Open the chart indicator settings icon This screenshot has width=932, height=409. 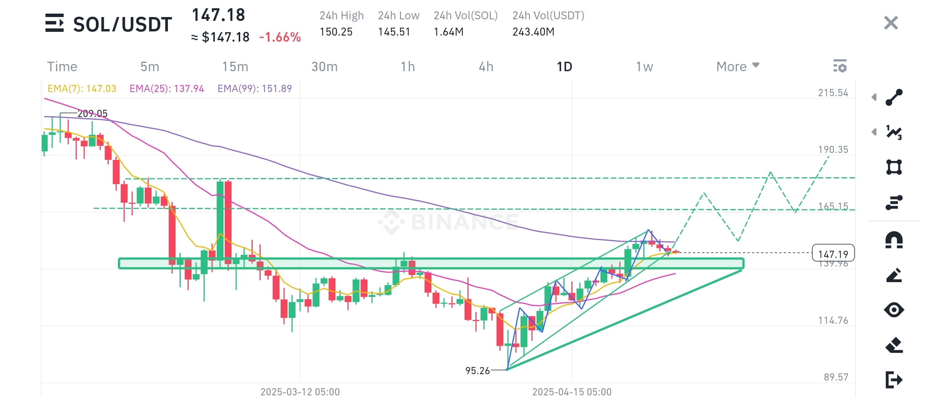coord(840,66)
